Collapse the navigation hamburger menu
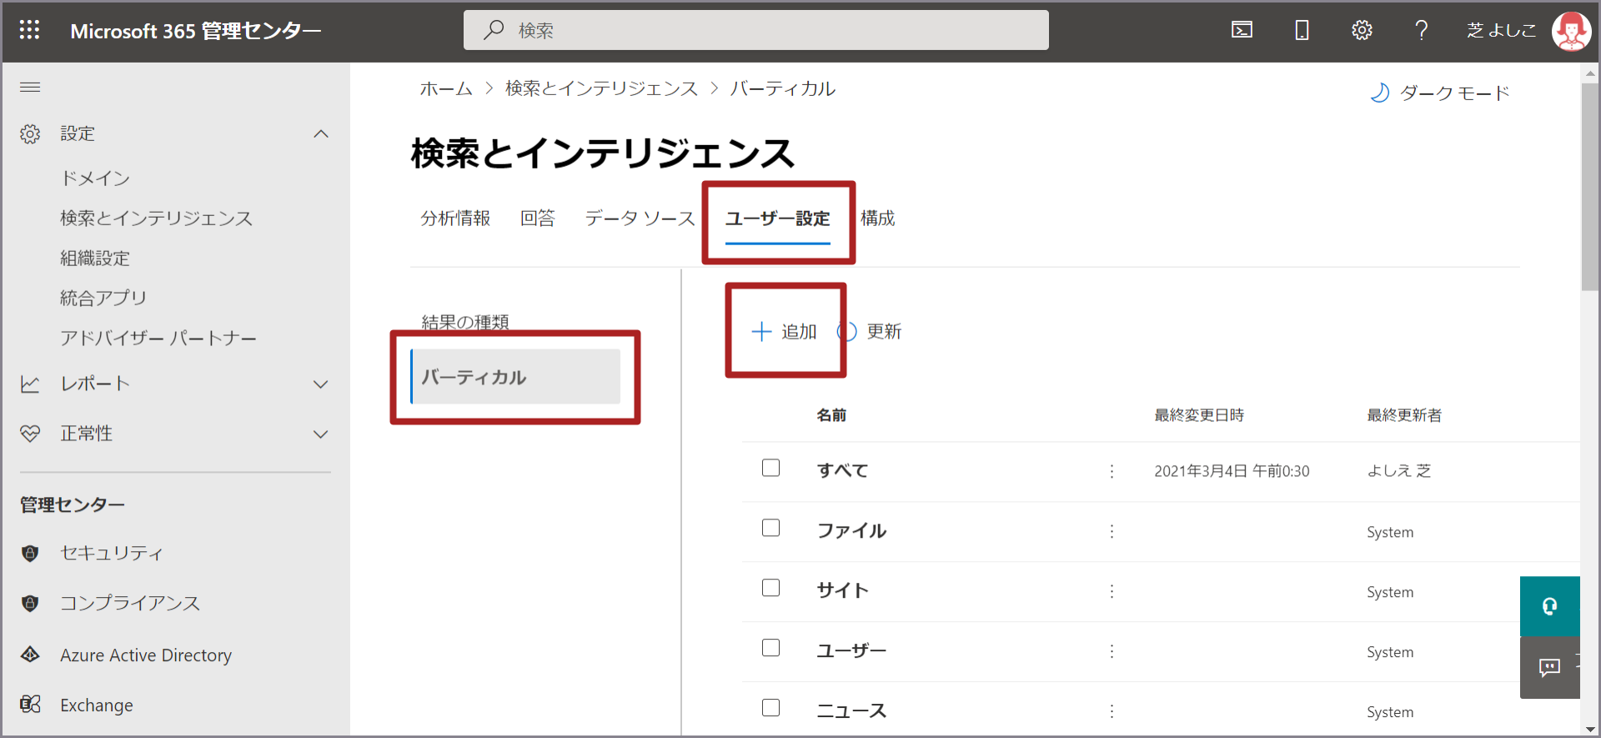 tap(30, 87)
